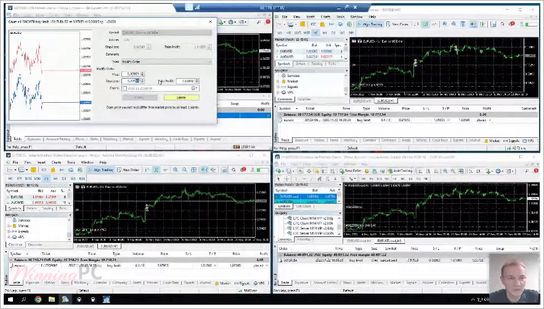The width and height of the screenshot is (544, 309).
Task: Zoom out on bottom-right MT4 chart
Action: pos(453,171)
